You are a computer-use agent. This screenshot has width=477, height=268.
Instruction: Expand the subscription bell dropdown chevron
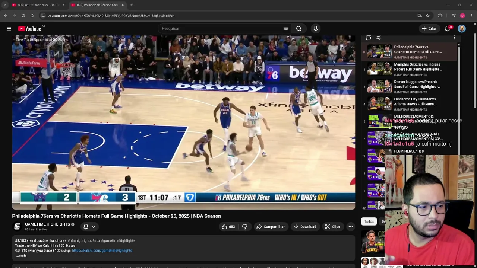coord(93,226)
